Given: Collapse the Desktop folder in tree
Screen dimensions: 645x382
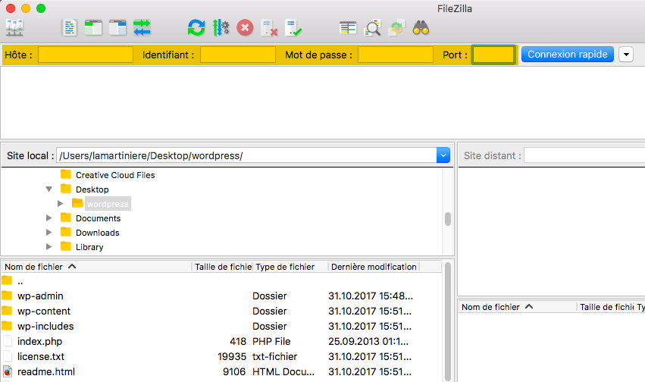Looking at the screenshot, I should click(49, 189).
